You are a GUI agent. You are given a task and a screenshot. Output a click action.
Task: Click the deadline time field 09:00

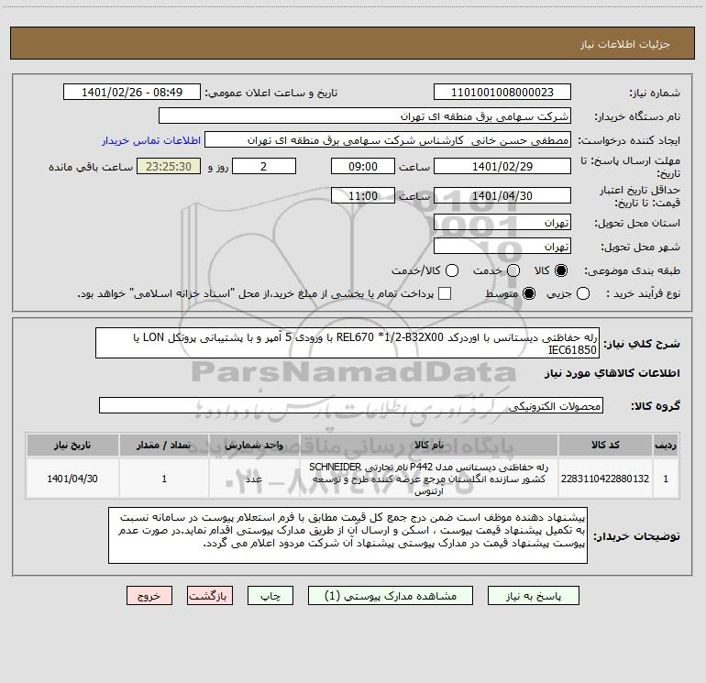pos(363,166)
